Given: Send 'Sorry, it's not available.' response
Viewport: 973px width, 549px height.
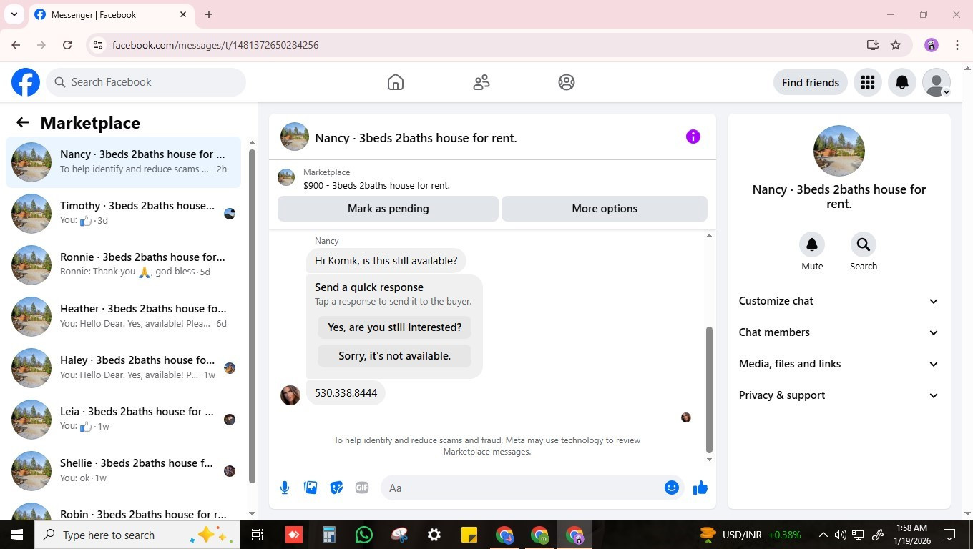Looking at the screenshot, I should 394,356.
